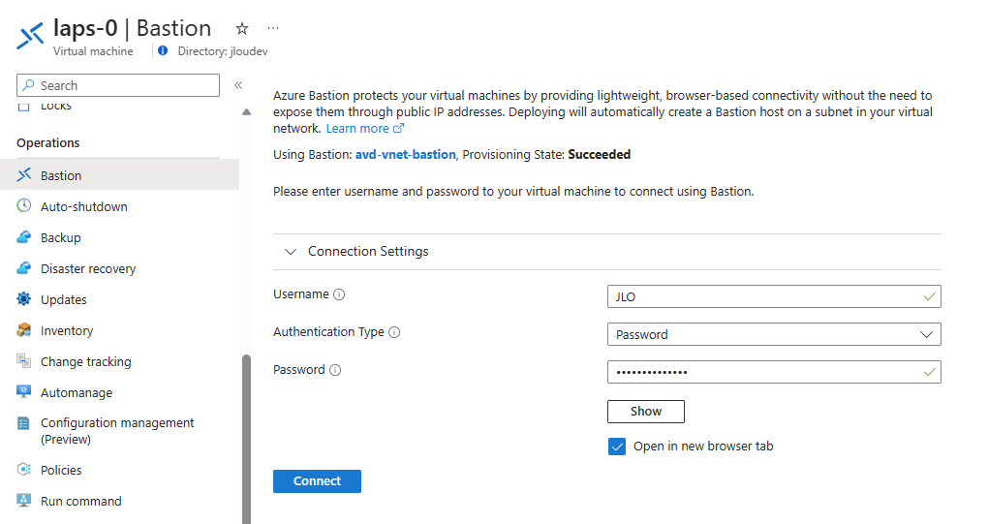Click the Automanage monitor icon
Image resolution: width=988 pixels, height=524 pixels.
(24, 391)
